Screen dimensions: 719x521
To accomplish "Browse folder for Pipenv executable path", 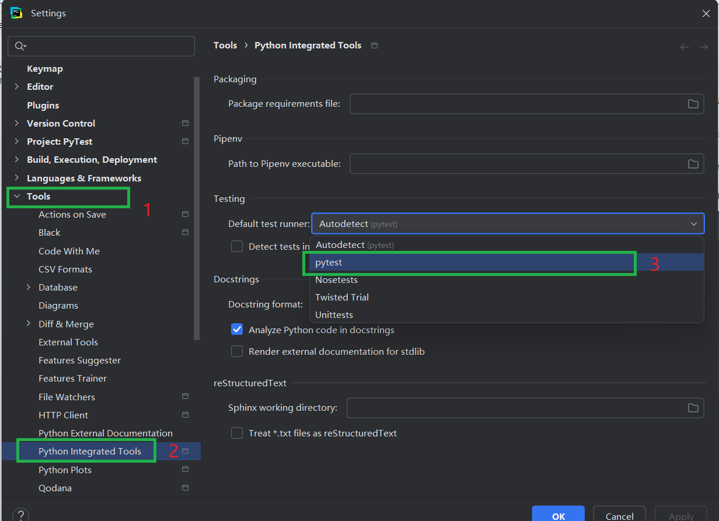I will [693, 164].
